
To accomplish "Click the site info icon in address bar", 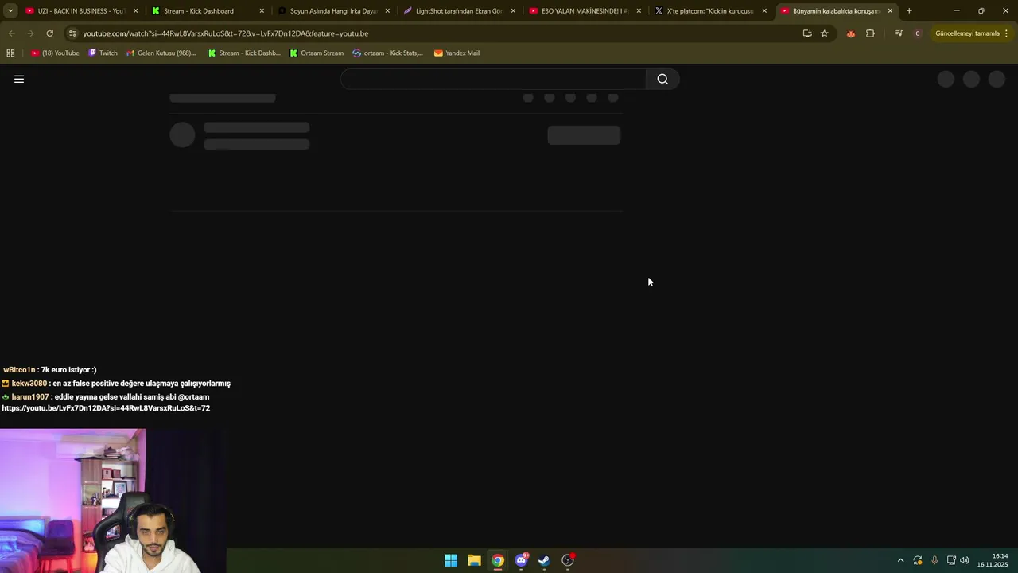I will [x=72, y=33].
